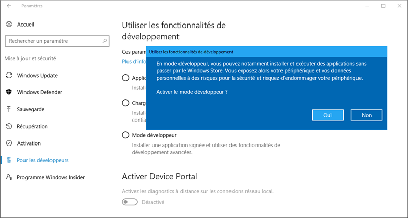Select the first Applications radio button
This screenshot has width=408, height=218.
125,78
